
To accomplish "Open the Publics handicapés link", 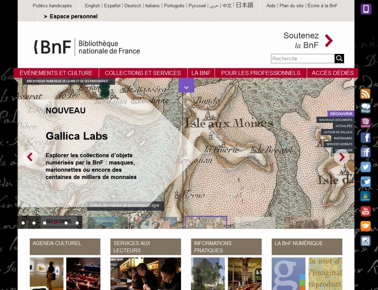I will click(52, 6).
